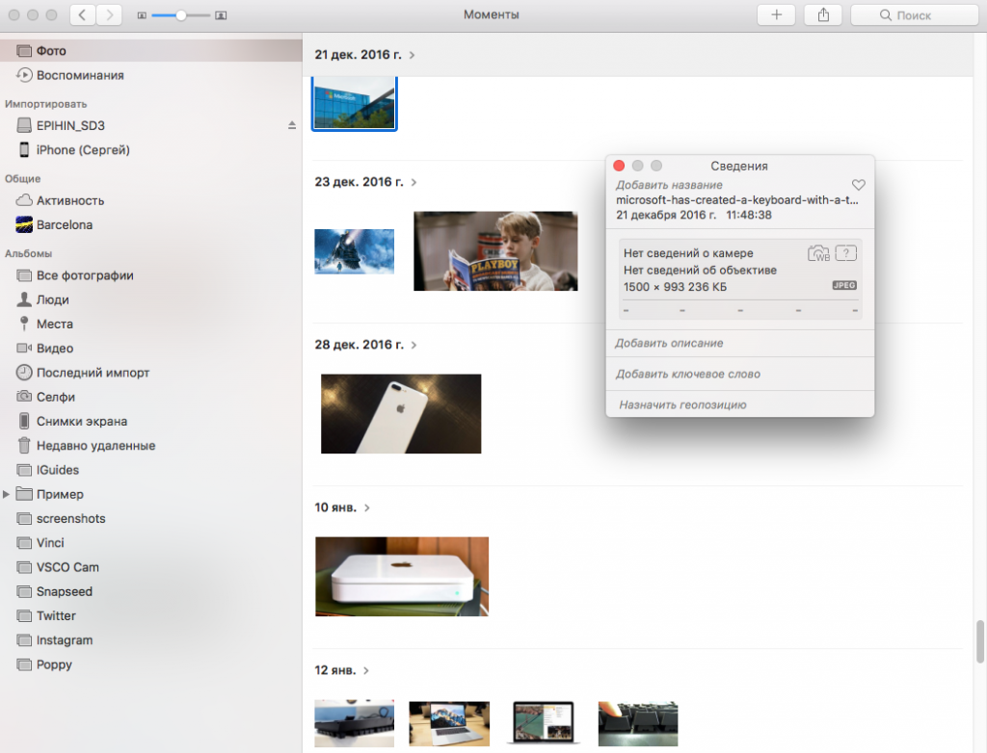Image resolution: width=987 pixels, height=753 pixels.
Task: Go back with the left arrow button
Action: 84,14
